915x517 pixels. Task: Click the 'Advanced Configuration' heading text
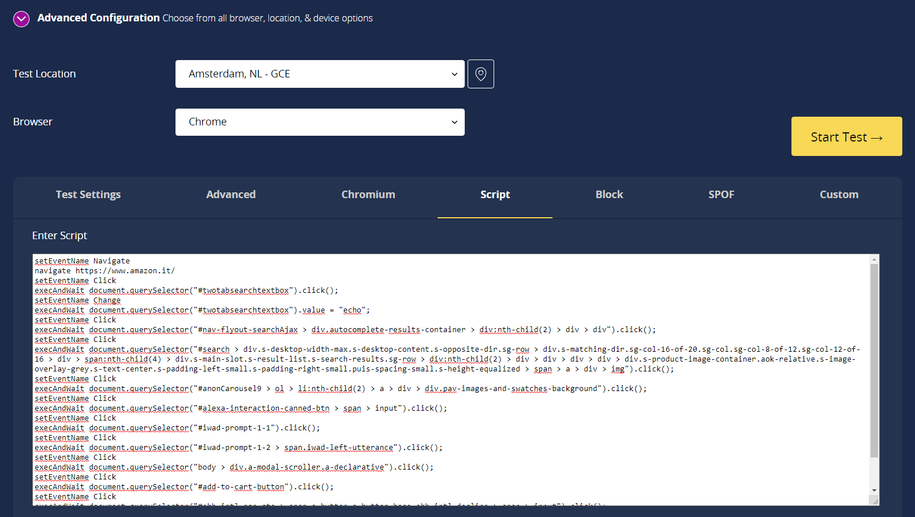[x=98, y=18]
